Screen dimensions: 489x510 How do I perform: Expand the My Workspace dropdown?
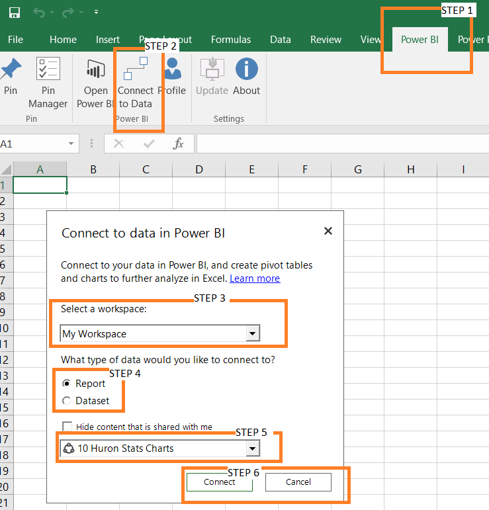coord(253,333)
